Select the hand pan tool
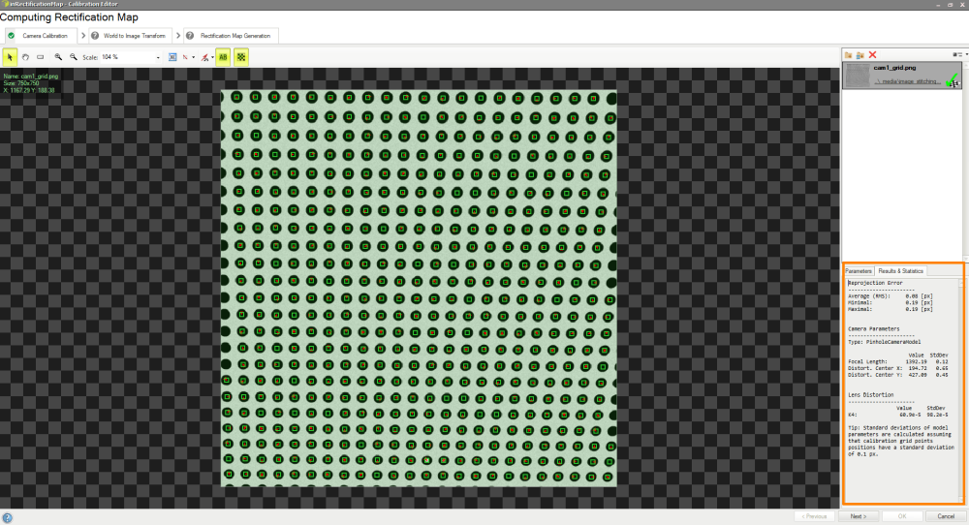The image size is (969, 525). click(25, 57)
